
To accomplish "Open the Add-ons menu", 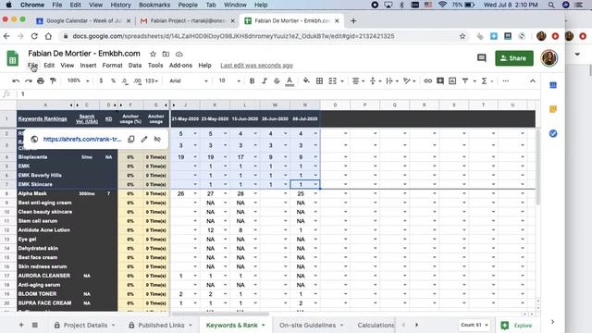I will click(x=180, y=66).
